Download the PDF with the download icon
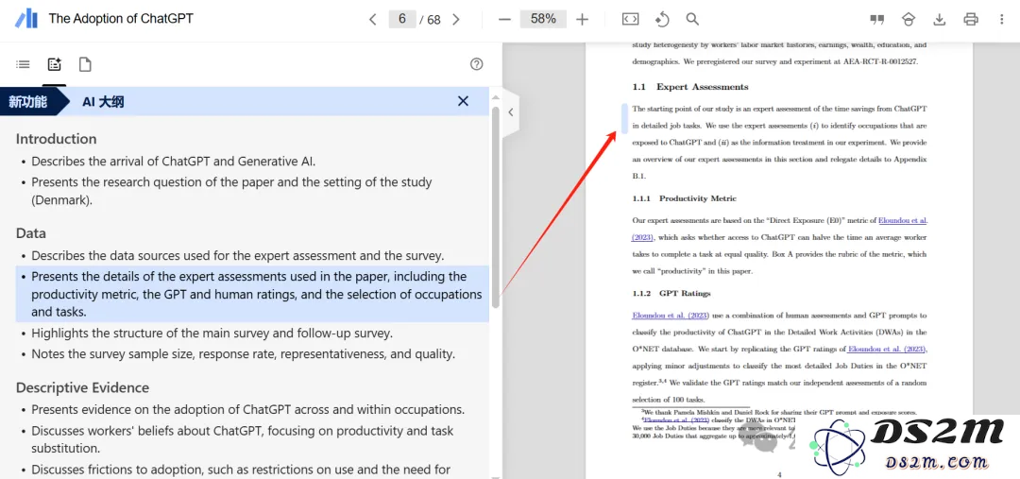1020x479 pixels. pos(940,20)
